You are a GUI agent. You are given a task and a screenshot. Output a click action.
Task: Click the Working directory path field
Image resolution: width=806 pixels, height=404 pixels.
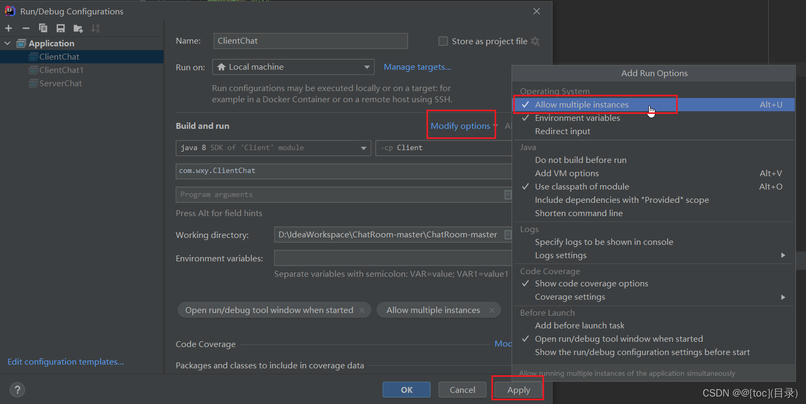click(x=393, y=235)
